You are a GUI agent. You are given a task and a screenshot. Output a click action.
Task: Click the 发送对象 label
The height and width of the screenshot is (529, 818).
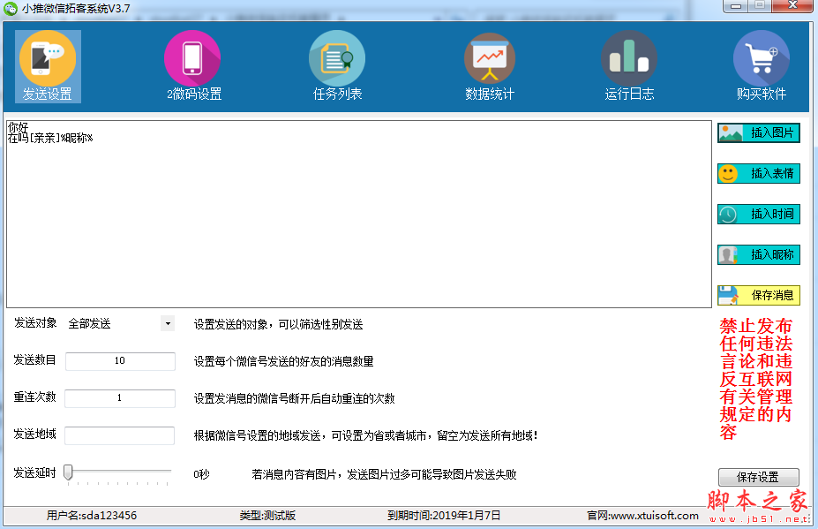coord(35,322)
